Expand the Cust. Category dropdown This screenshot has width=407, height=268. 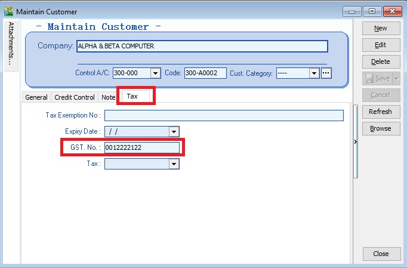click(x=314, y=73)
